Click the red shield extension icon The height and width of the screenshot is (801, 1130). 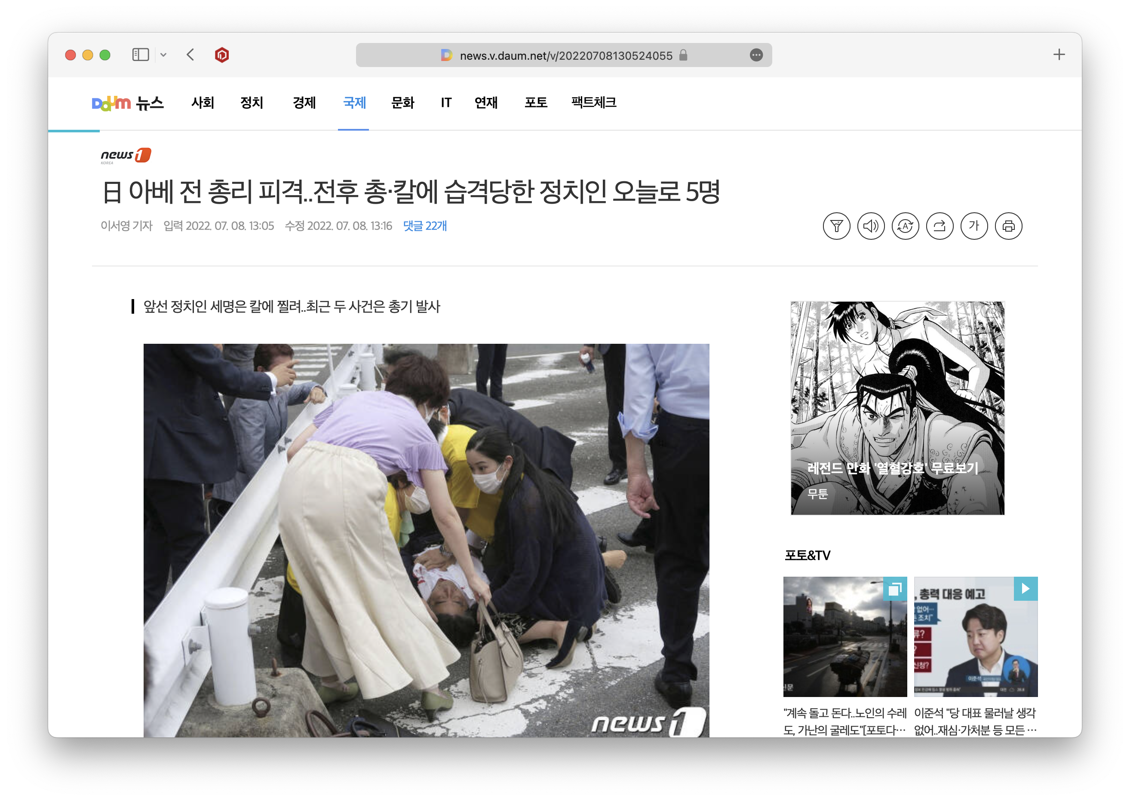221,55
